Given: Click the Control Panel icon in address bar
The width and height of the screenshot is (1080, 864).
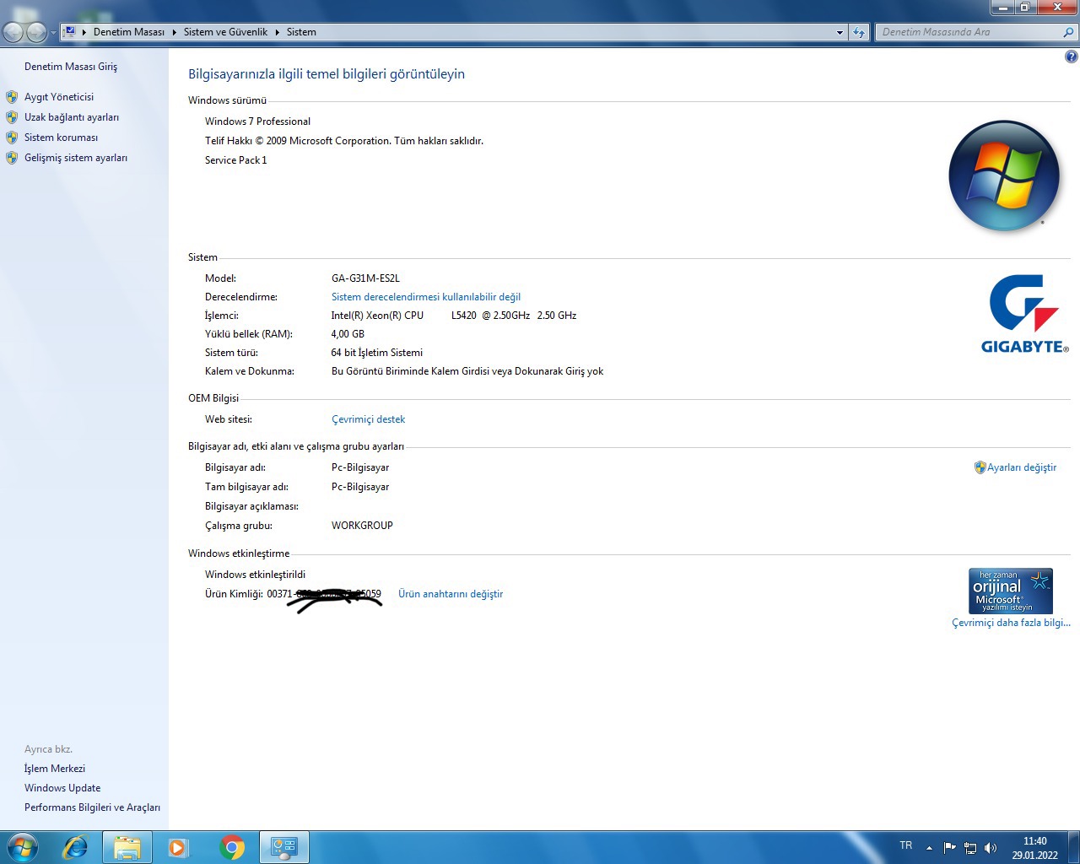Looking at the screenshot, I should pos(70,32).
